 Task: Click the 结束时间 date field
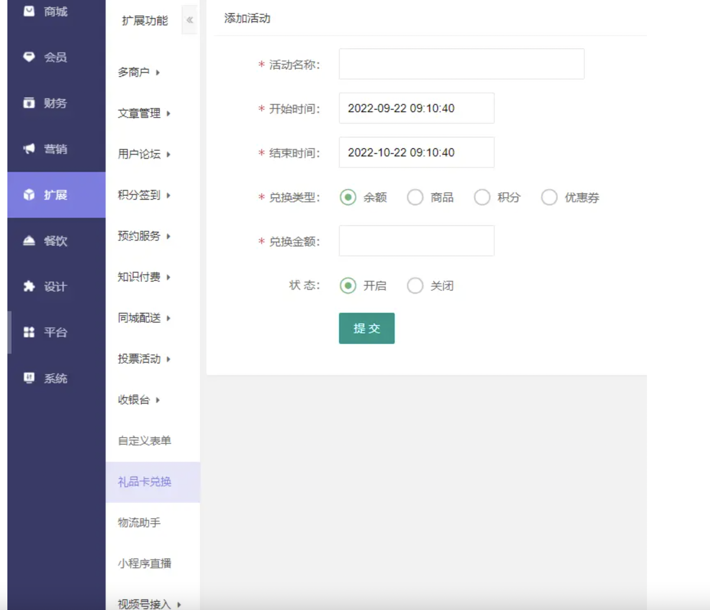pyautogui.click(x=416, y=152)
